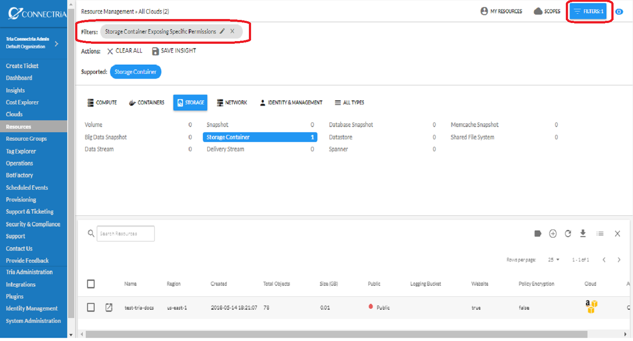Viewport: 633px width, 341px height.
Task: Click the blue info badge beside Filters
Action: tap(619, 11)
